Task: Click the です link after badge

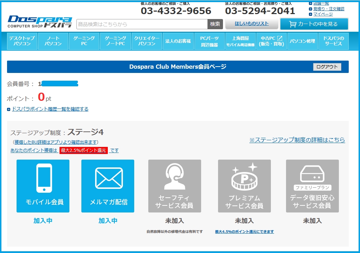Action: (x=114, y=150)
